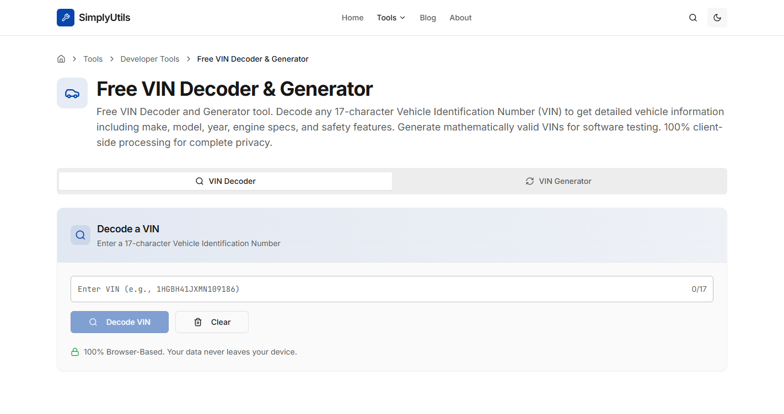The image size is (784, 414).
Task: Click the Free VIN Decoder & Generator breadcrumb
Action: click(x=253, y=59)
